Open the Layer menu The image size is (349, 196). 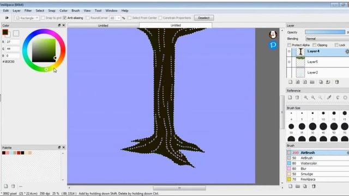click(16, 11)
